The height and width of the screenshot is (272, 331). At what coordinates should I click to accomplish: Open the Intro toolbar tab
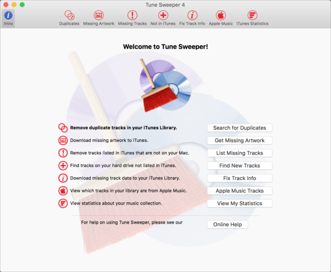click(x=8, y=18)
